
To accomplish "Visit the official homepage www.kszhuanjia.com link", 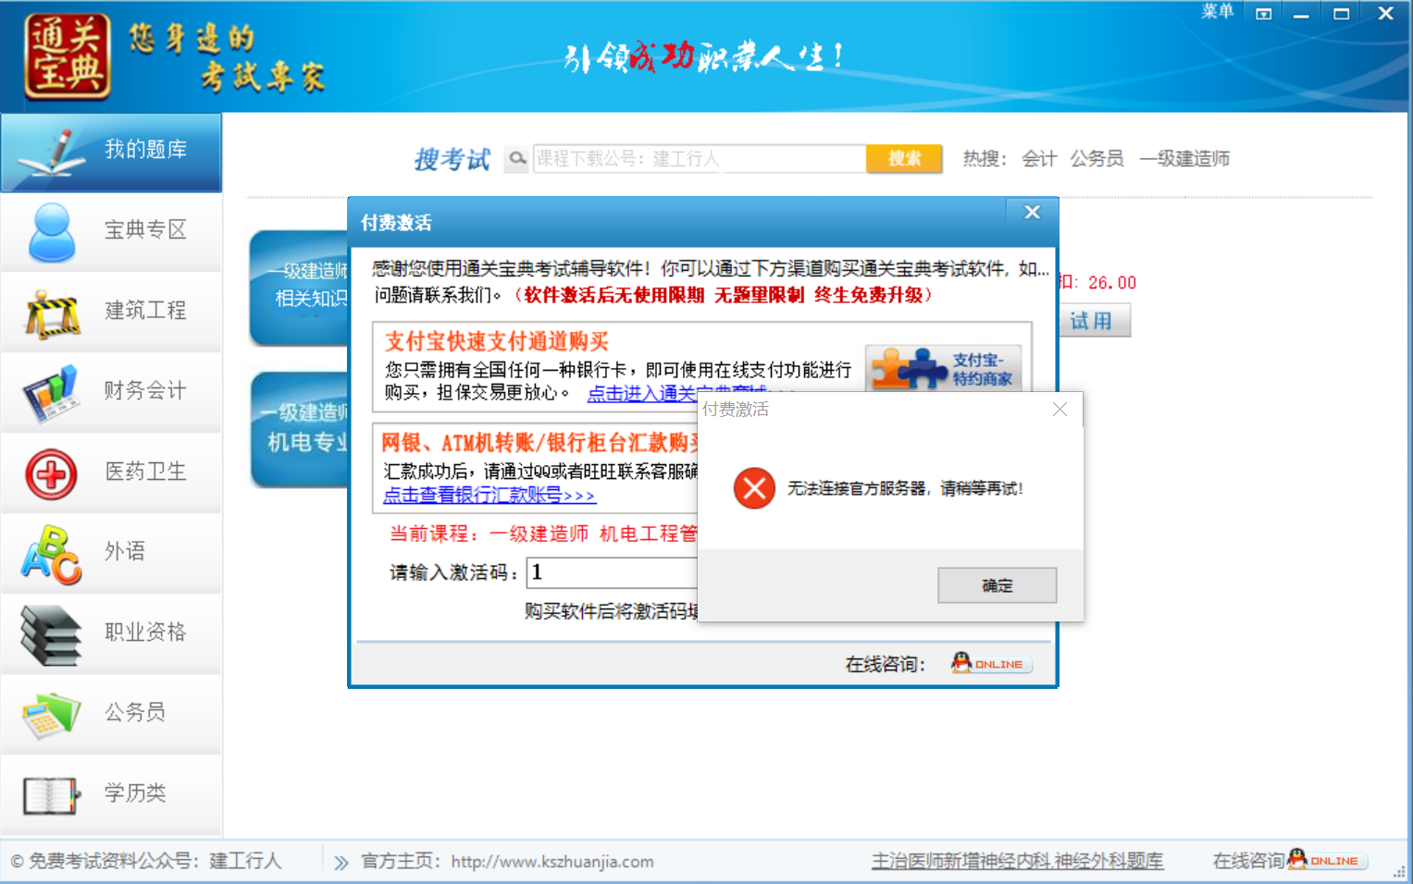I will point(552,862).
